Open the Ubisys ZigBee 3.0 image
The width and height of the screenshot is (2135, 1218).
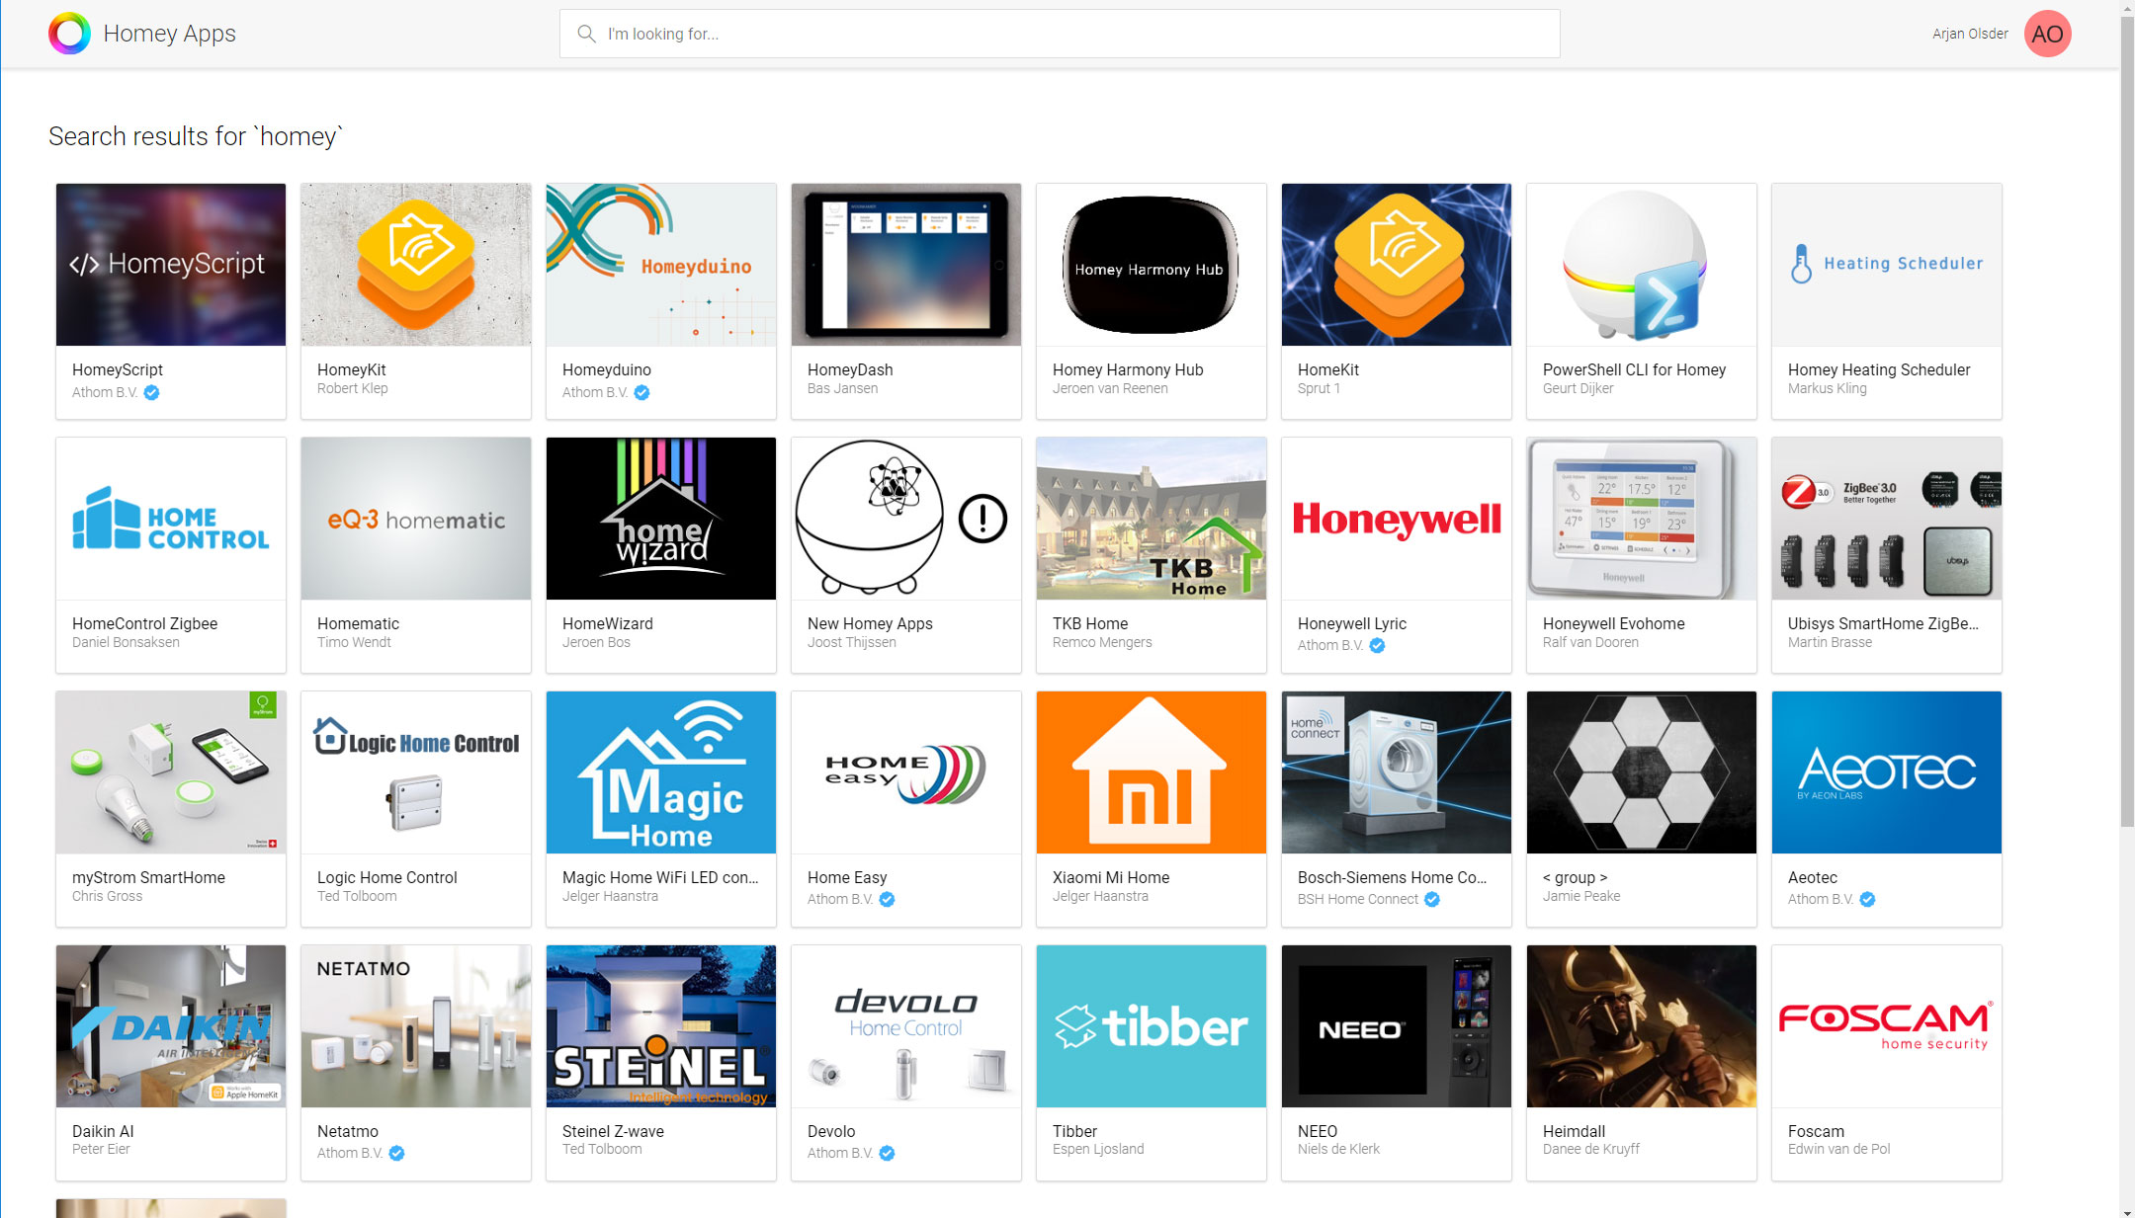1887,519
